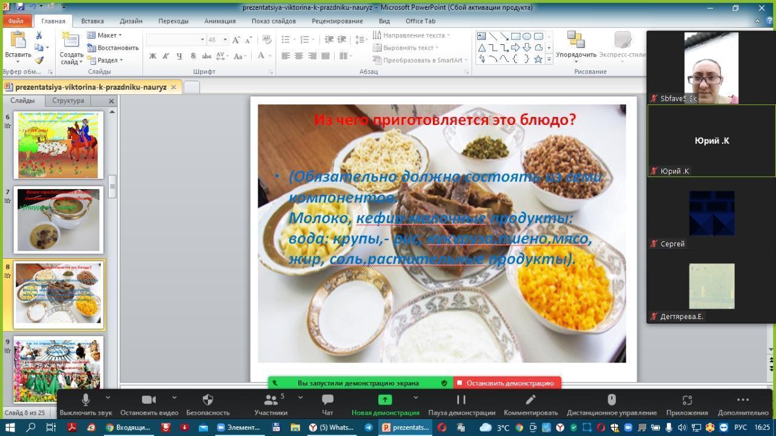Click the Упорядочить arrange icon
Screen dimensions: 776x436
click(x=575, y=40)
